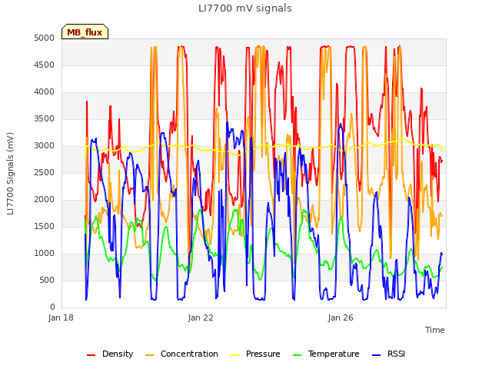This screenshot has width=492, height=369.
Task: Click the 500 y-axis tick label
Action: click(x=47, y=280)
